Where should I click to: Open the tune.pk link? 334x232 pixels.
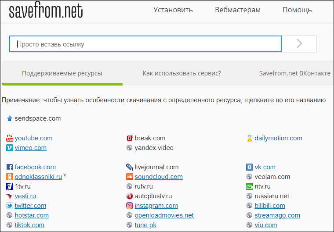point(145,225)
